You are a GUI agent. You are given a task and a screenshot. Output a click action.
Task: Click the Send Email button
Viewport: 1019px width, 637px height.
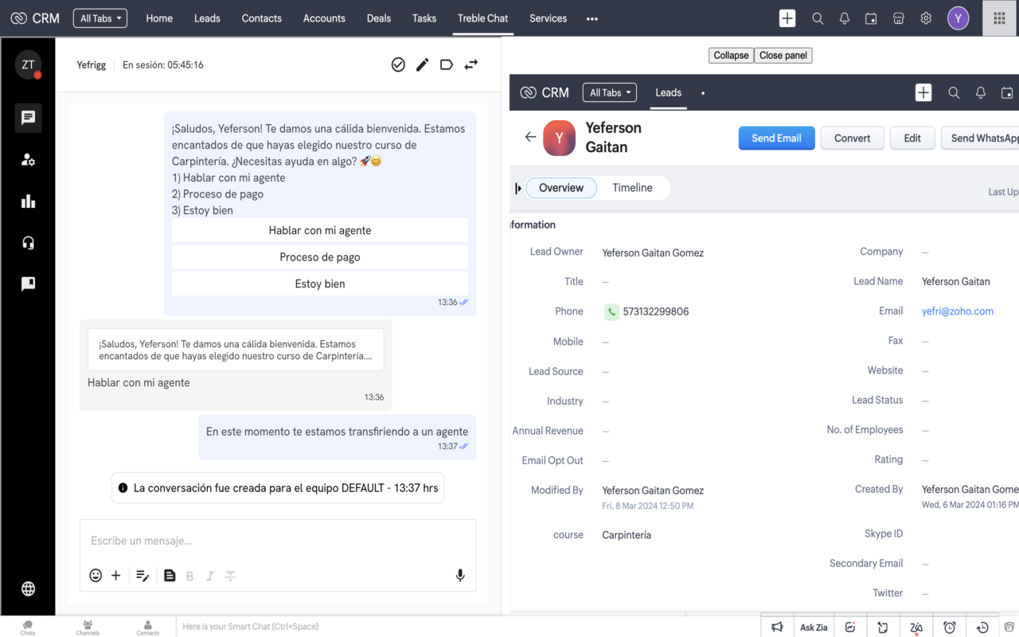click(x=776, y=138)
